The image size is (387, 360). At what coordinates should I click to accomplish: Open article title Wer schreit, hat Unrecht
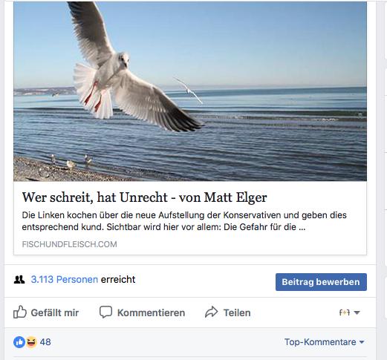[144, 197]
